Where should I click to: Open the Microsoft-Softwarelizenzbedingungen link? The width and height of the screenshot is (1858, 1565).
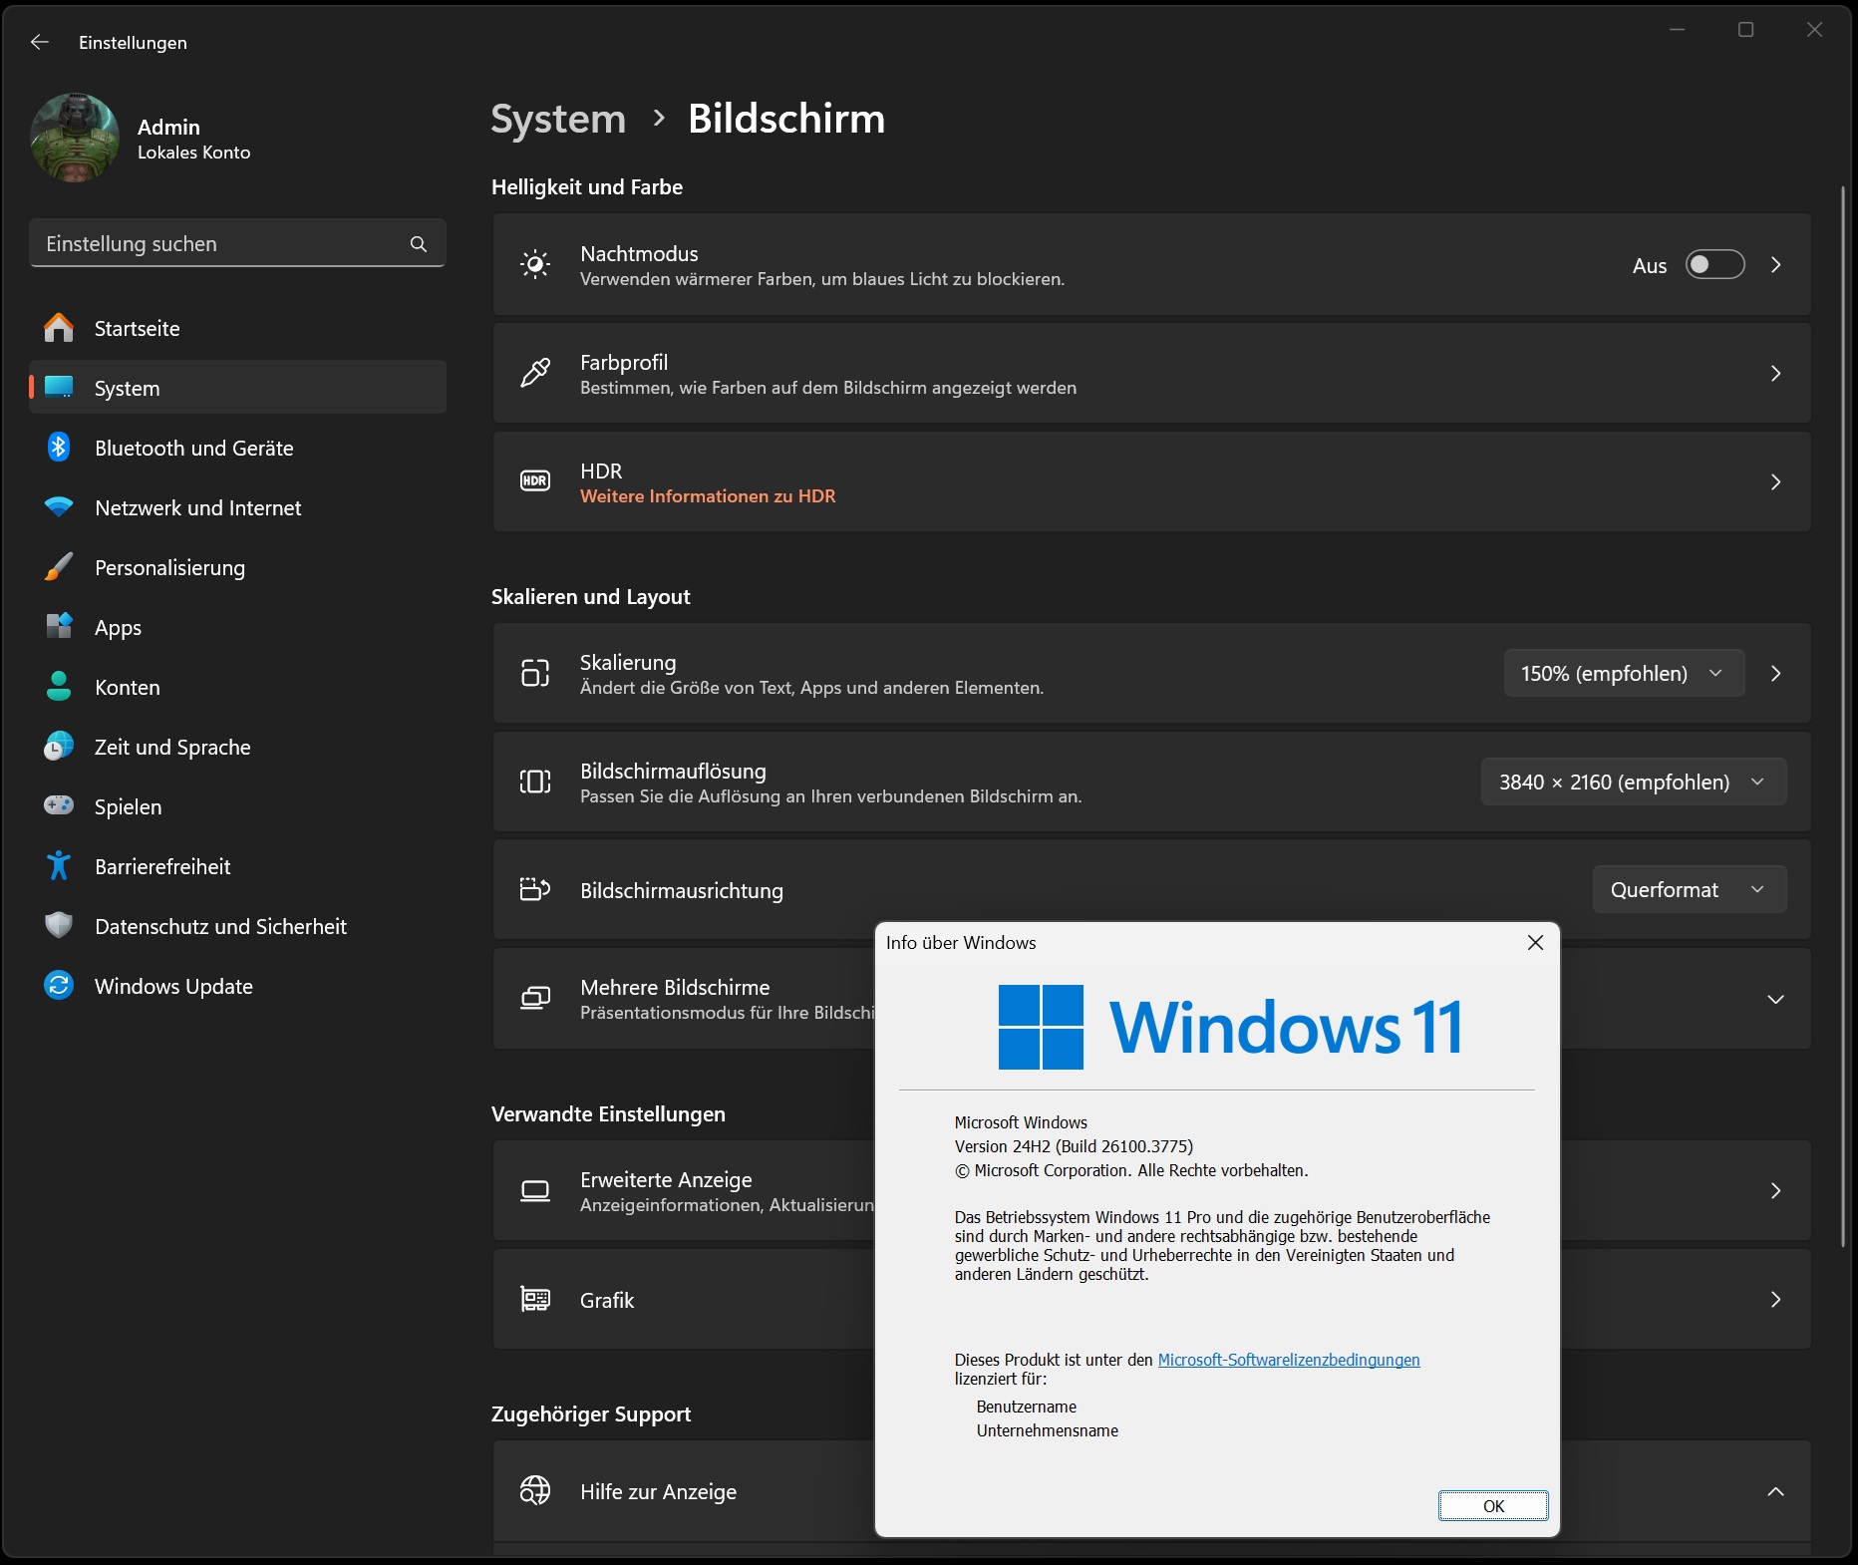pos(1289,1360)
